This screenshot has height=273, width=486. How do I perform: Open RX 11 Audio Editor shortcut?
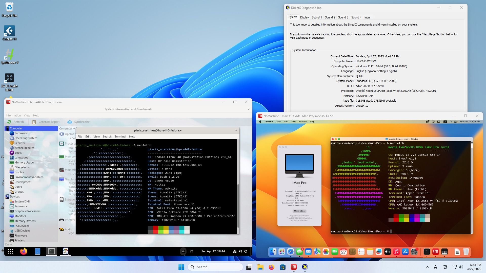9,78
